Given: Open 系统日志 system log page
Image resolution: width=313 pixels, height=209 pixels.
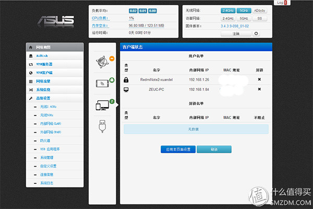Looking at the screenshot, I should point(46,183).
